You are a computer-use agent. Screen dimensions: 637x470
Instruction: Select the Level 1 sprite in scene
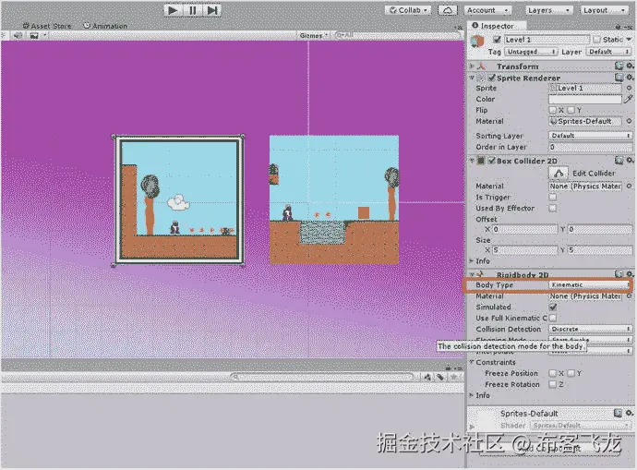click(x=178, y=199)
